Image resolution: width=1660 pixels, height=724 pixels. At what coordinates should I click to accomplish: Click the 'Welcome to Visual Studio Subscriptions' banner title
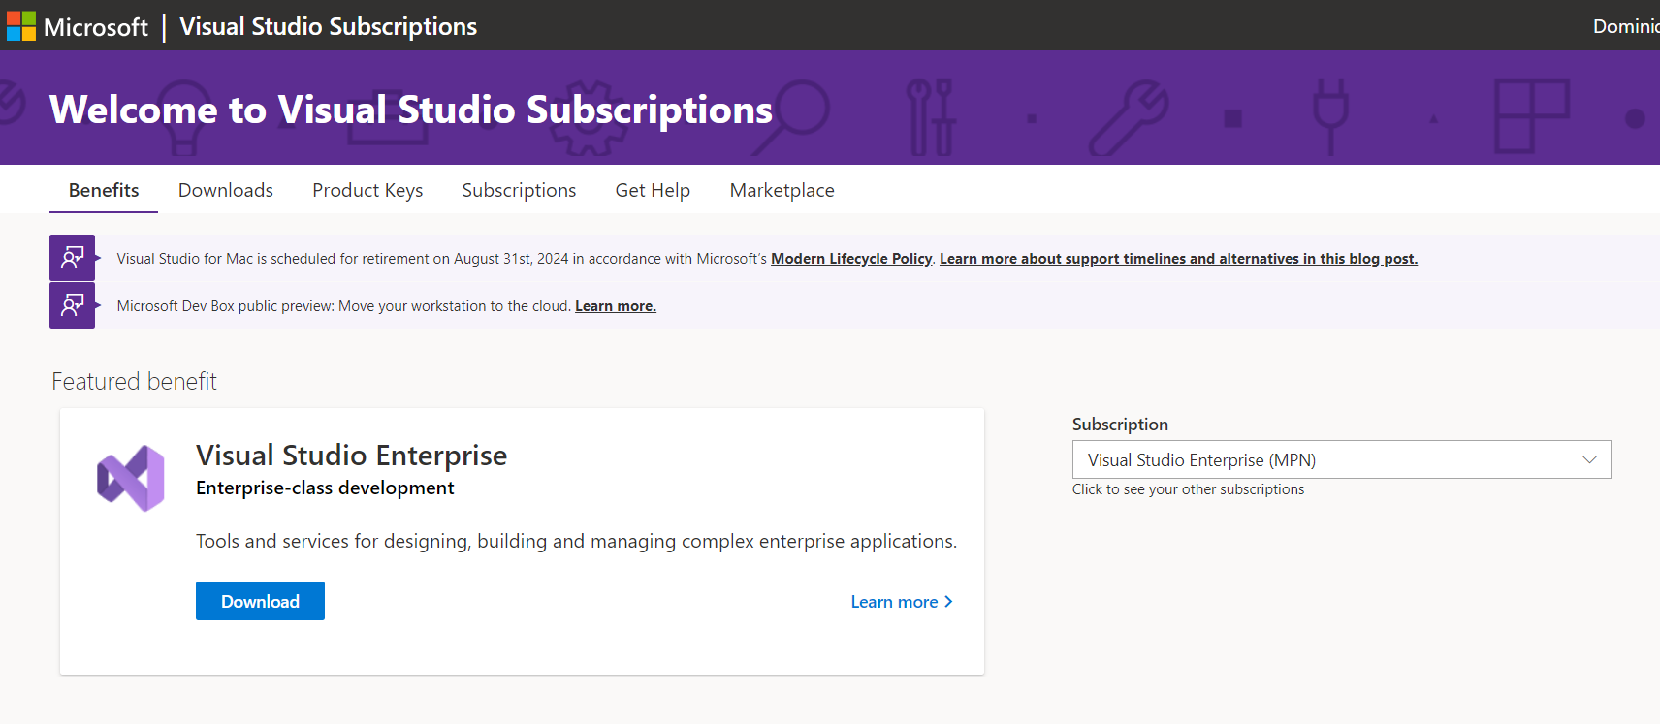click(x=411, y=110)
